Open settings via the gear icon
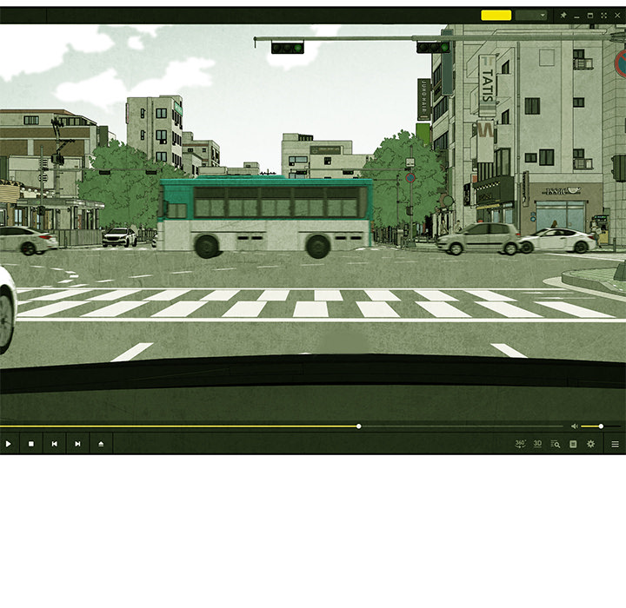Image resolution: width=626 pixels, height=608 pixels. (591, 444)
